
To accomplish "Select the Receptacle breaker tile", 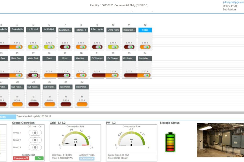I will [x=129, y=30].
